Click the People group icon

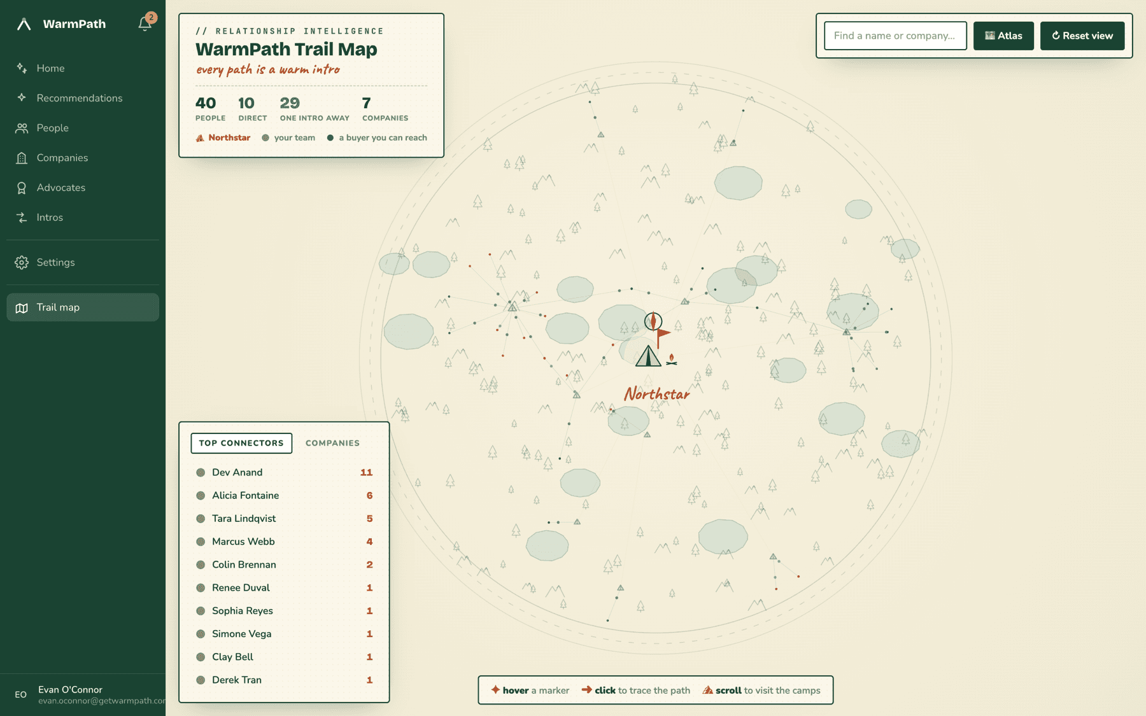click(x=22, y=128)
